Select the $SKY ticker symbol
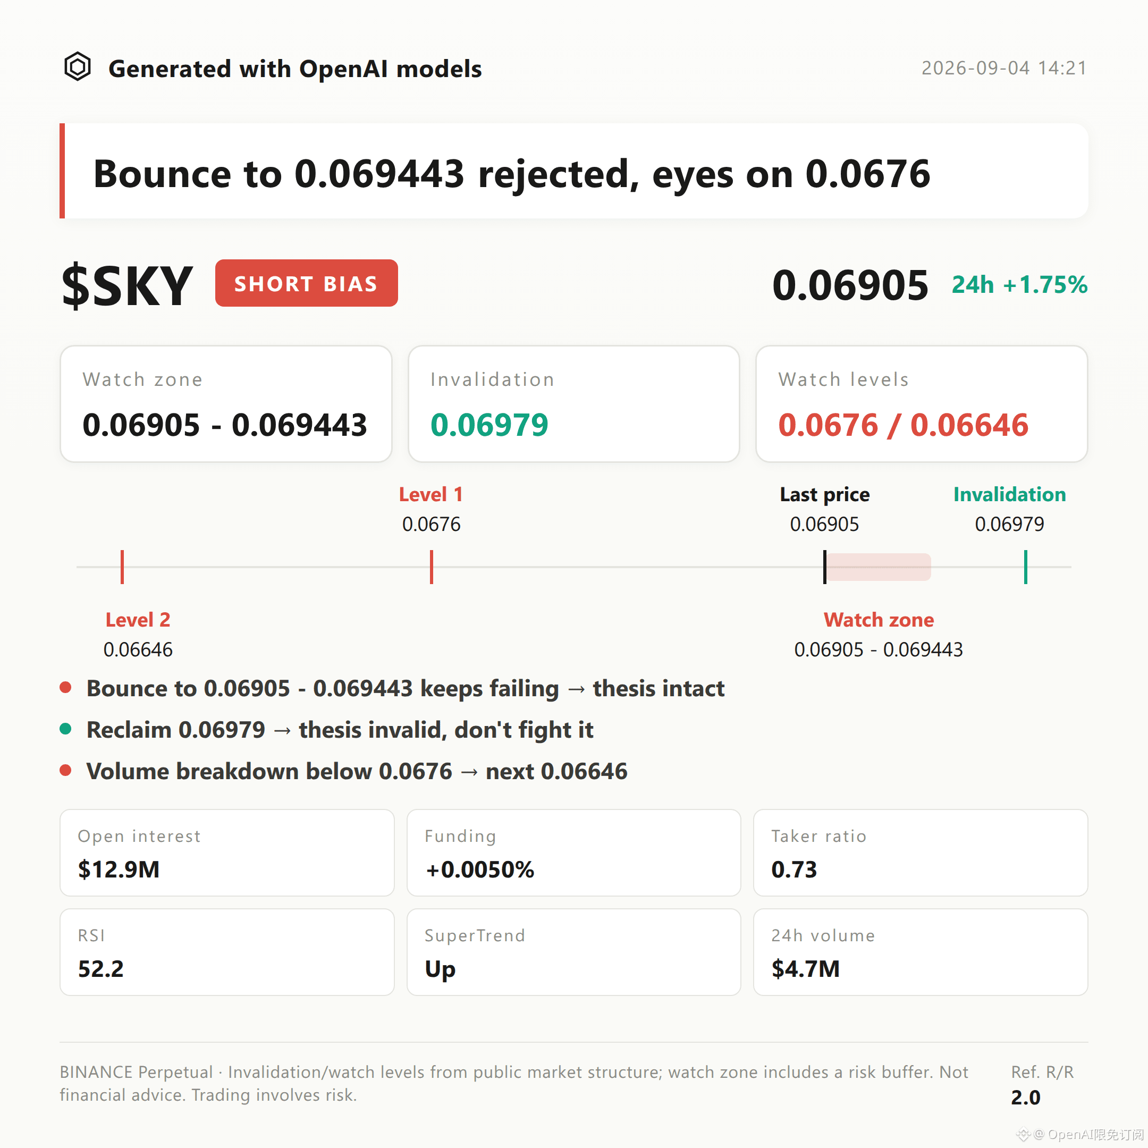 pos(127,286)
